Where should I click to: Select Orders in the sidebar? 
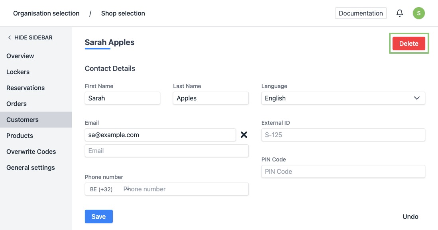[17, 104]
